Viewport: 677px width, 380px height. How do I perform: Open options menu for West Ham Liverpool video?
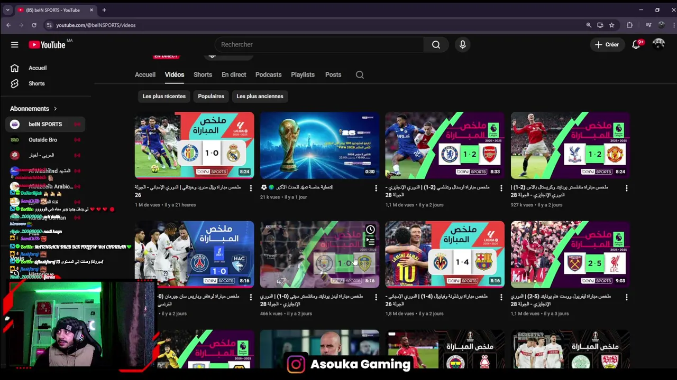[627, 297]
